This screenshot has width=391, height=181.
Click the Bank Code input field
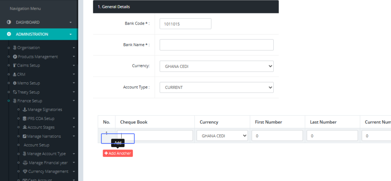(x=185, y=24)
